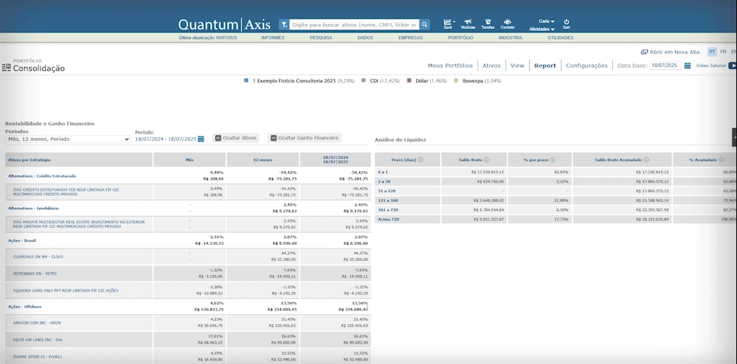Viewport: 737px width, 364px height.
Task: Open the Data base calendar icon
Action: 687,66
